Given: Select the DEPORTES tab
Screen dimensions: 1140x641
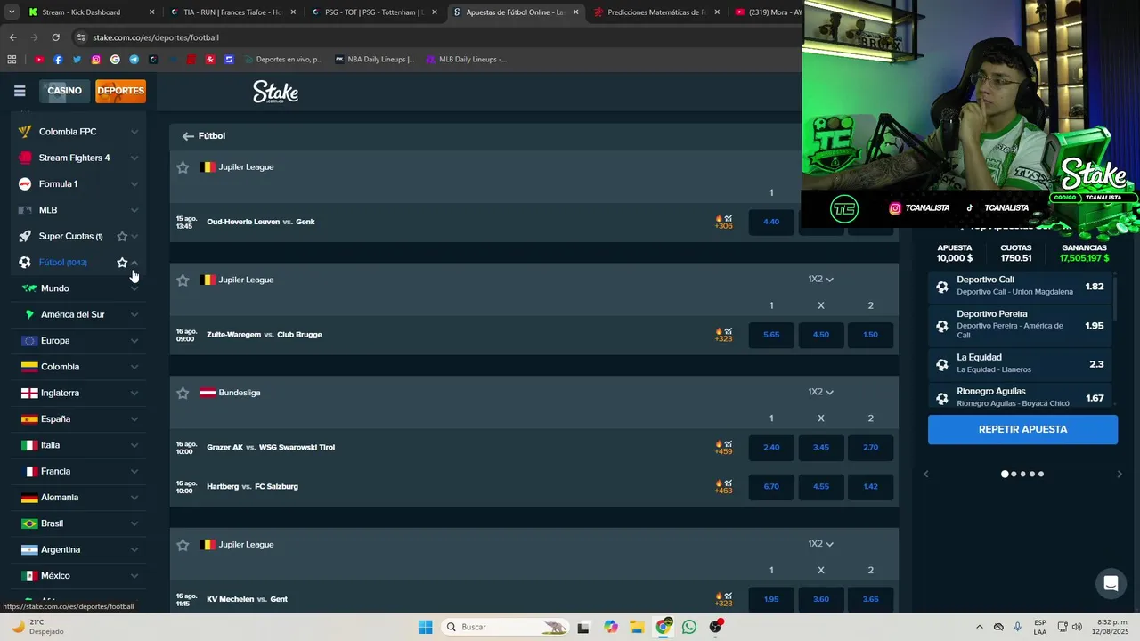Looking at the screenshot, I should 120,91.
